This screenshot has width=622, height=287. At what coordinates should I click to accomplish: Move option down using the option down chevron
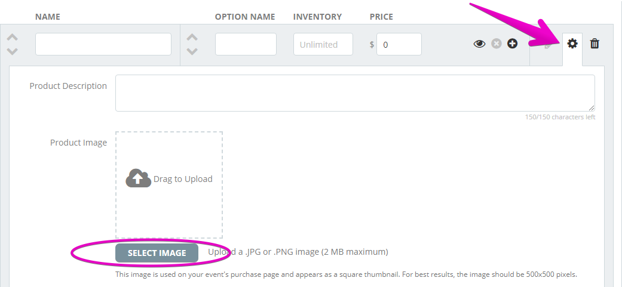(x=192, y=51)
